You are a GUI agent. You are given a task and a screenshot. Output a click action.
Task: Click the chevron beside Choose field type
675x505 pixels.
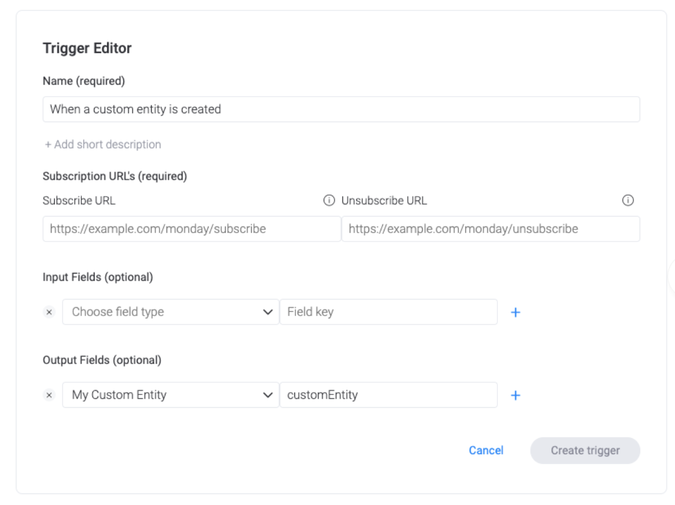[268, 312]
